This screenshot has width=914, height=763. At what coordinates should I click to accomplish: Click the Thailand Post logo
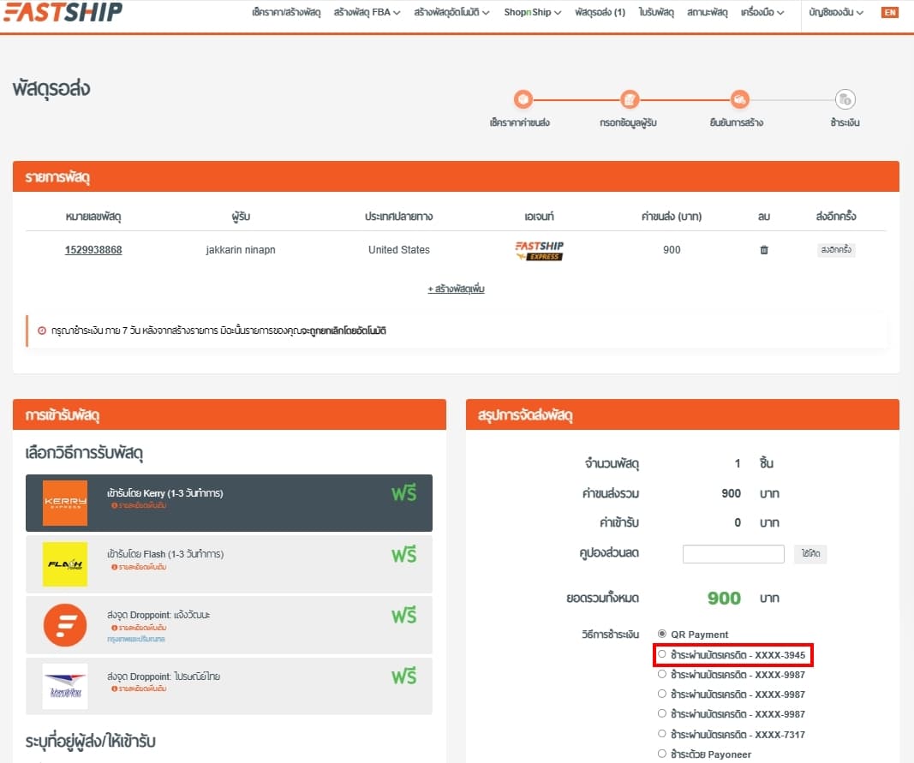point(65,686)
